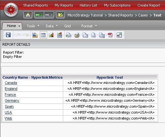Open the Format menu tab
Viewport: 165px width, 137px height.
click(x=87, y=26)
